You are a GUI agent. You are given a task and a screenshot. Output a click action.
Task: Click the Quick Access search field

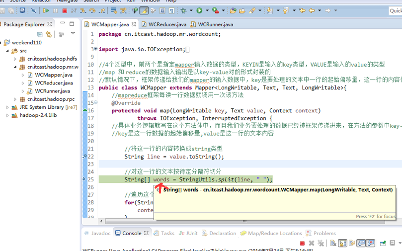(396, 10)
